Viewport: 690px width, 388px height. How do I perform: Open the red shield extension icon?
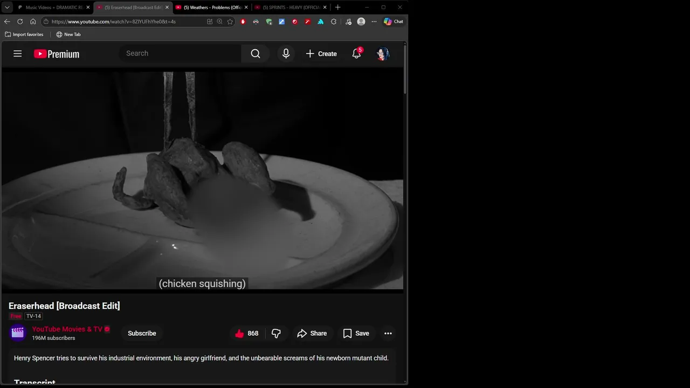[243, 22]
